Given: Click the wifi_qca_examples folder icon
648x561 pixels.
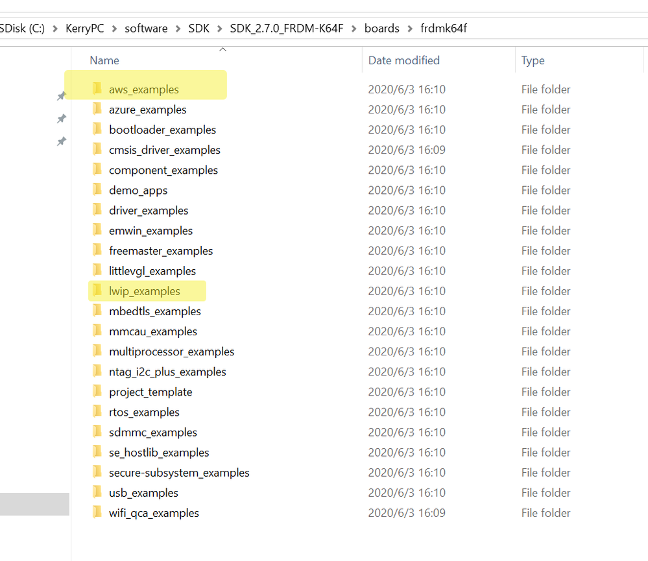Looking at the screenshot, I should 97,512.
